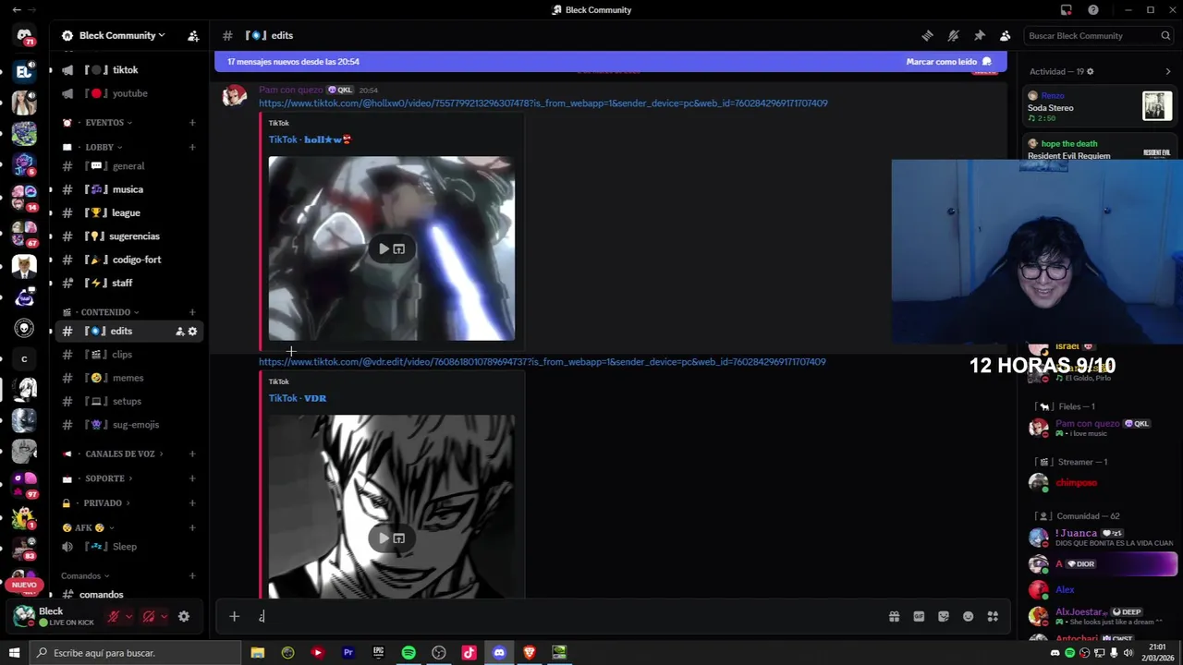Click create invite icon on edits channel
1183x665 pixels.
179,332
